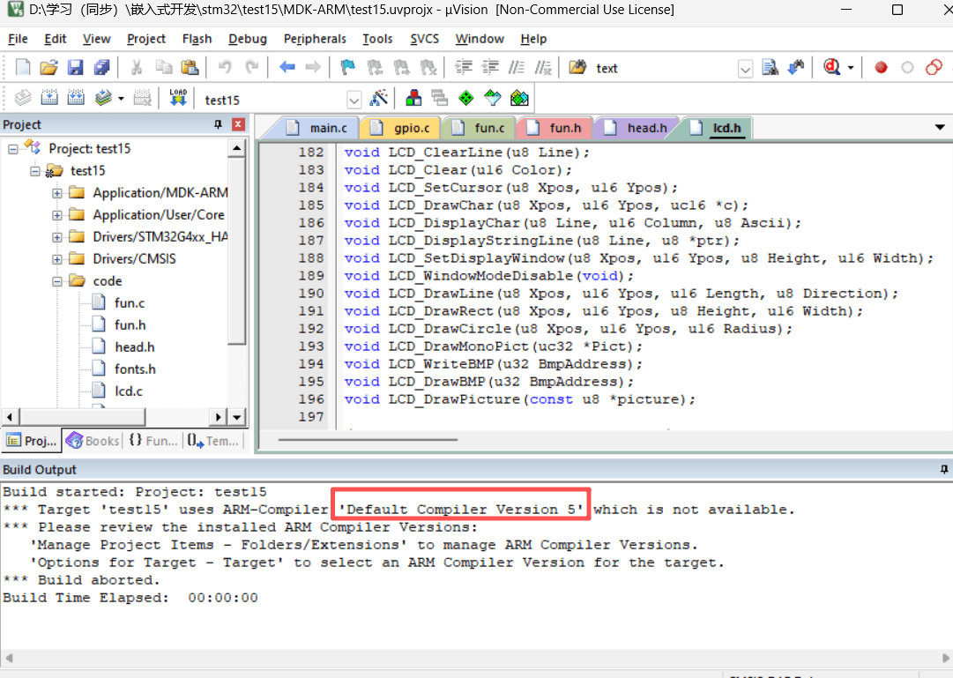953x678 pixels.
Task: Click the Insert/Remove Breakpoint red dot icon
Action: pos(880,67)
